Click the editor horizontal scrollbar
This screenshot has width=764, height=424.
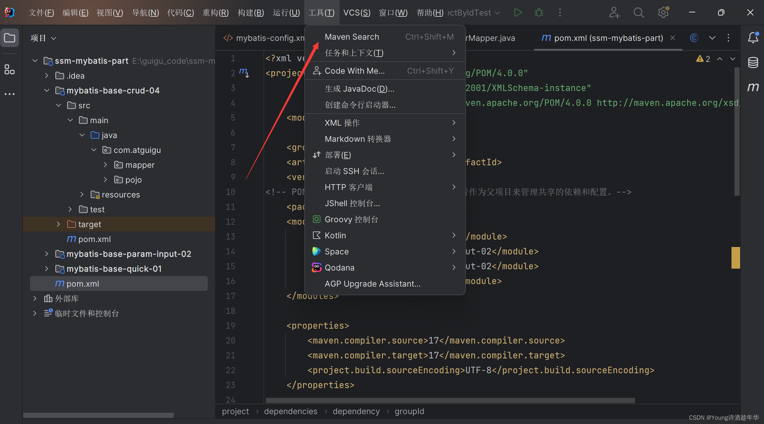pyautogui.click(x=450, y=400)
